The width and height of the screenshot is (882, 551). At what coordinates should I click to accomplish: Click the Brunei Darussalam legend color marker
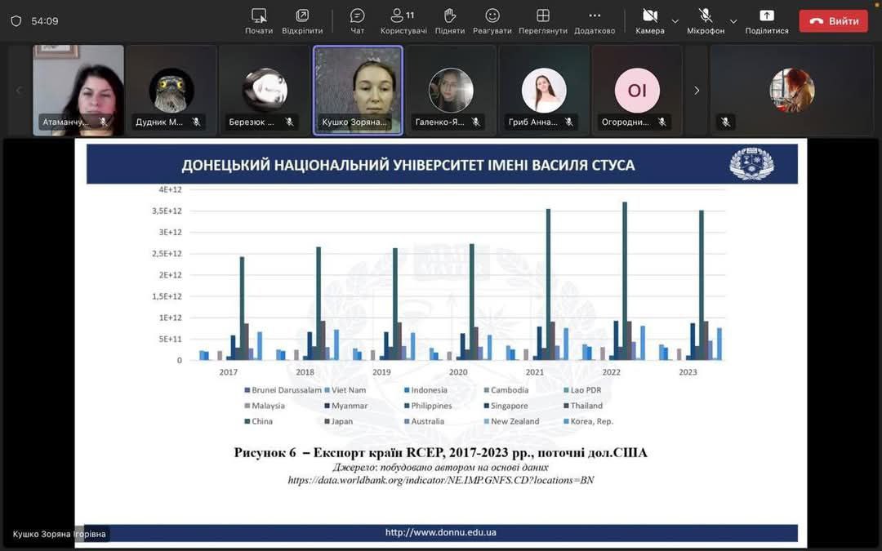247,390
